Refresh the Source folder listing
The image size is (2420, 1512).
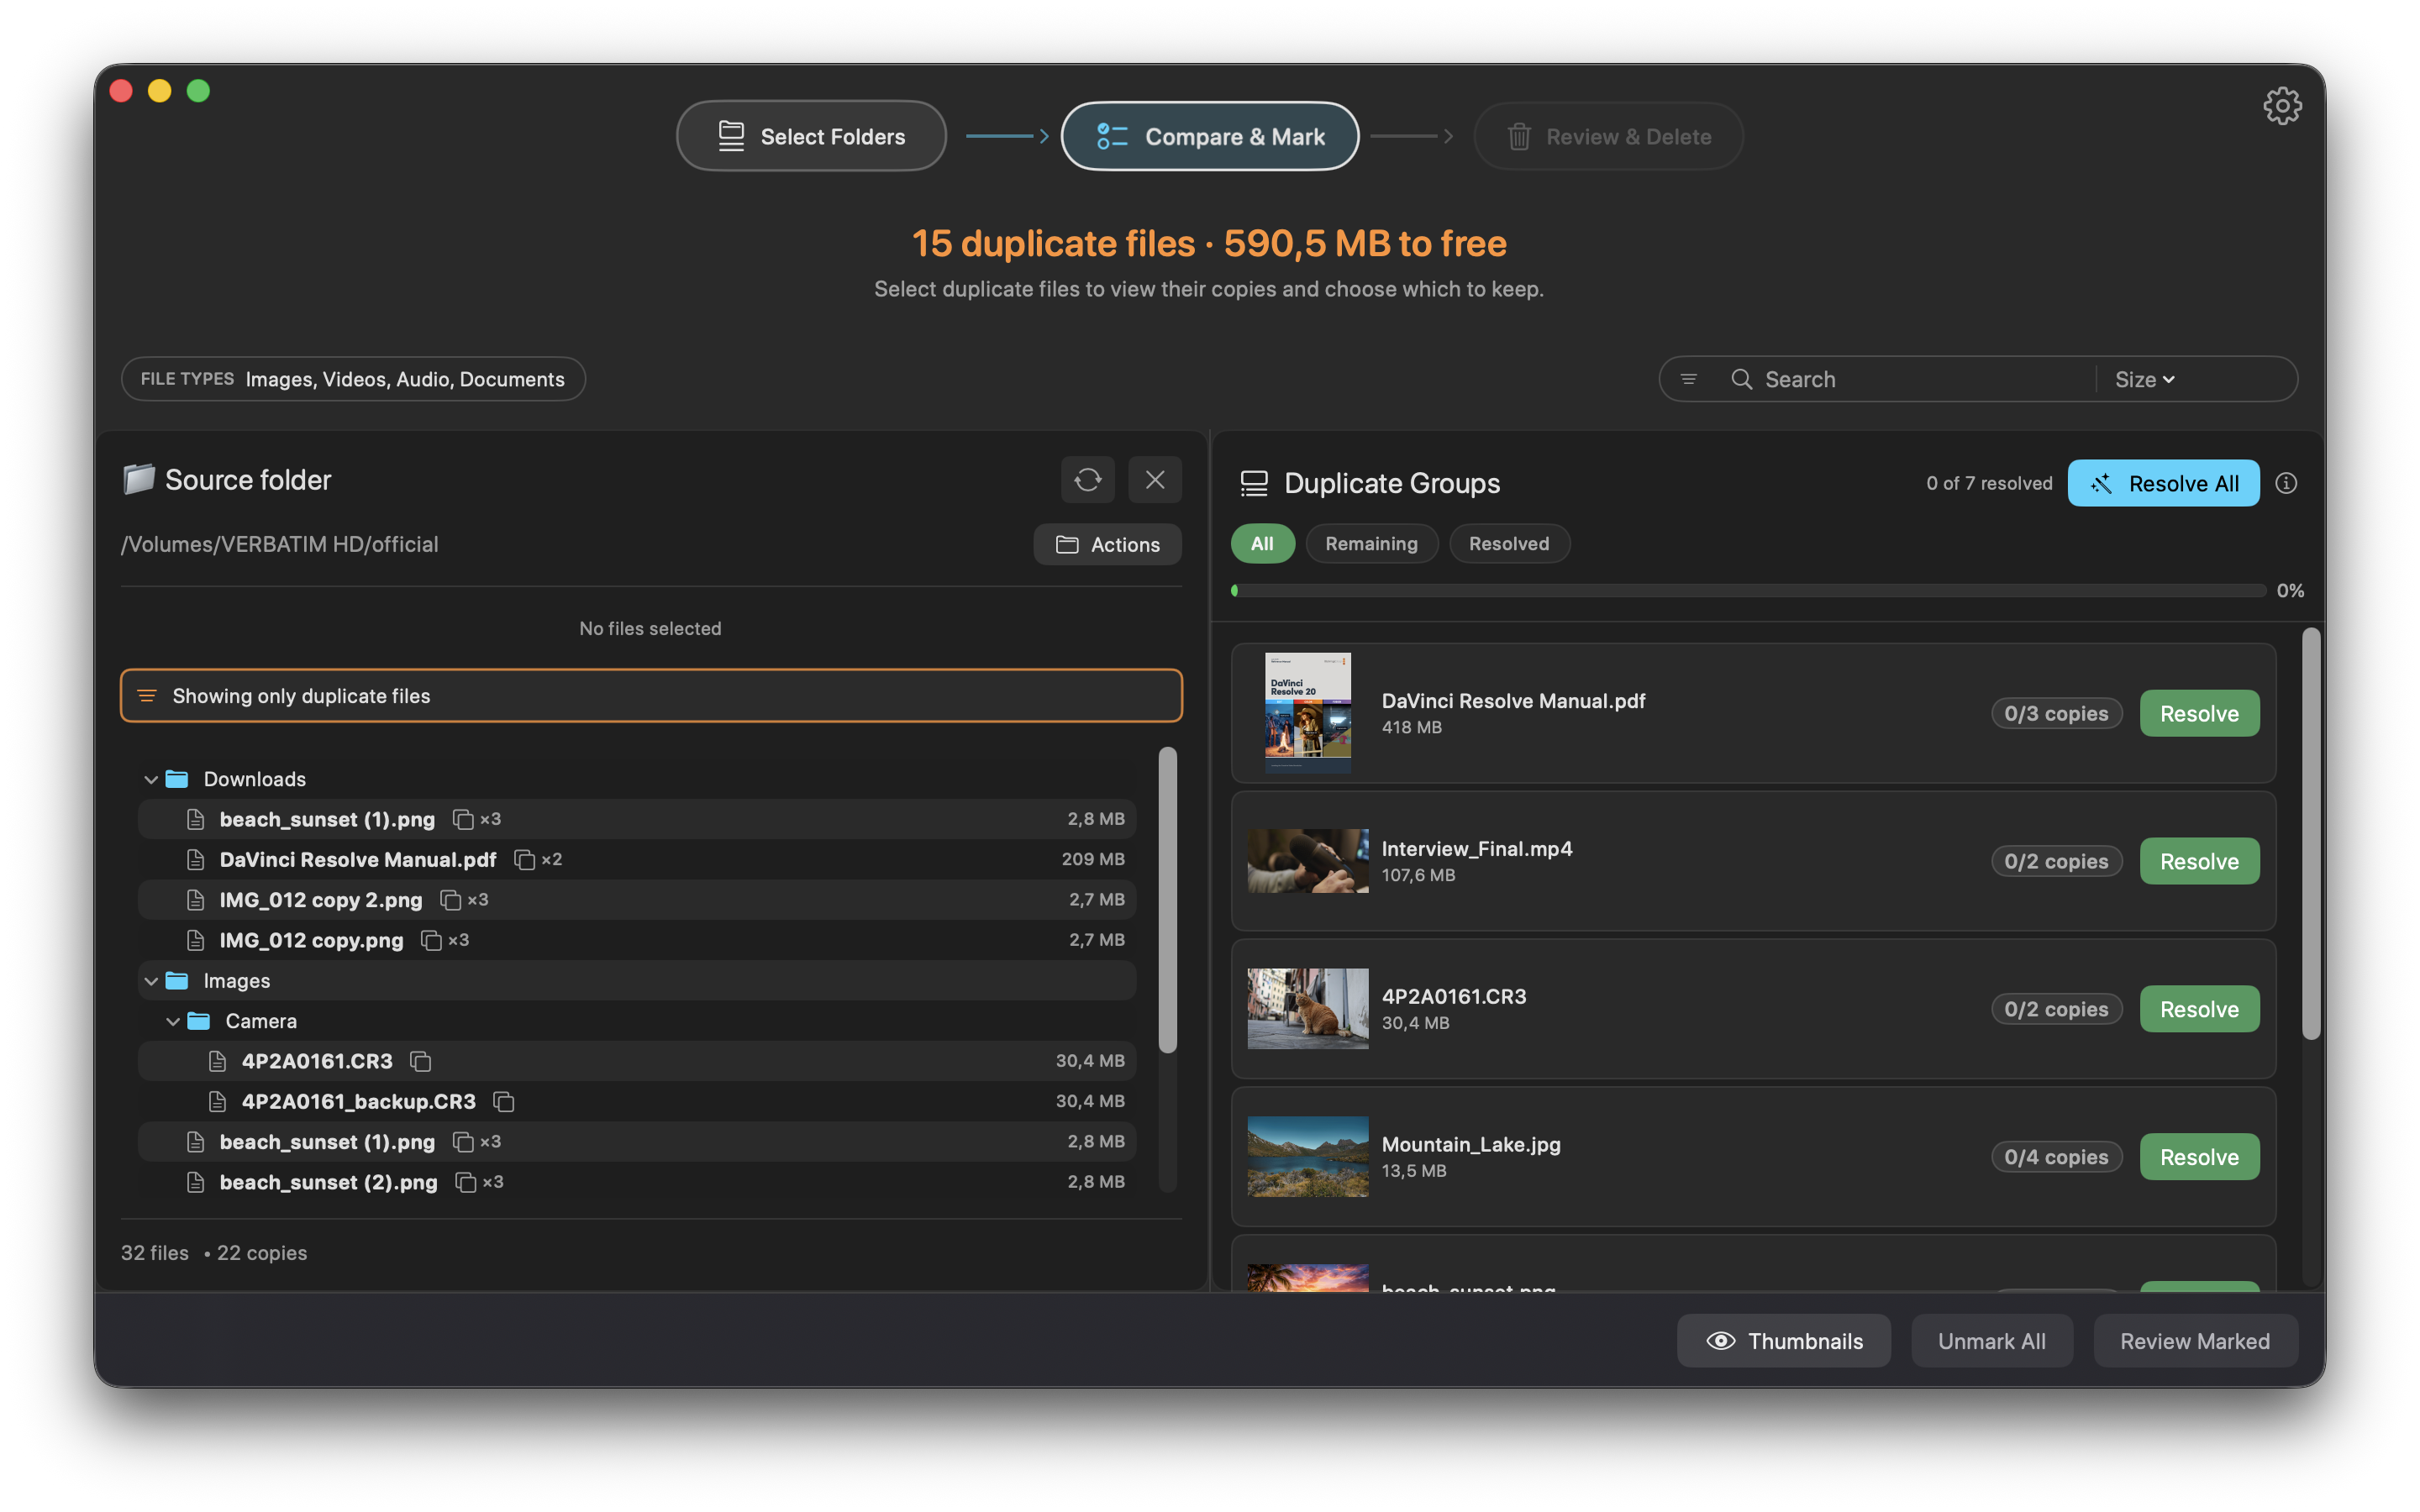1087,480
